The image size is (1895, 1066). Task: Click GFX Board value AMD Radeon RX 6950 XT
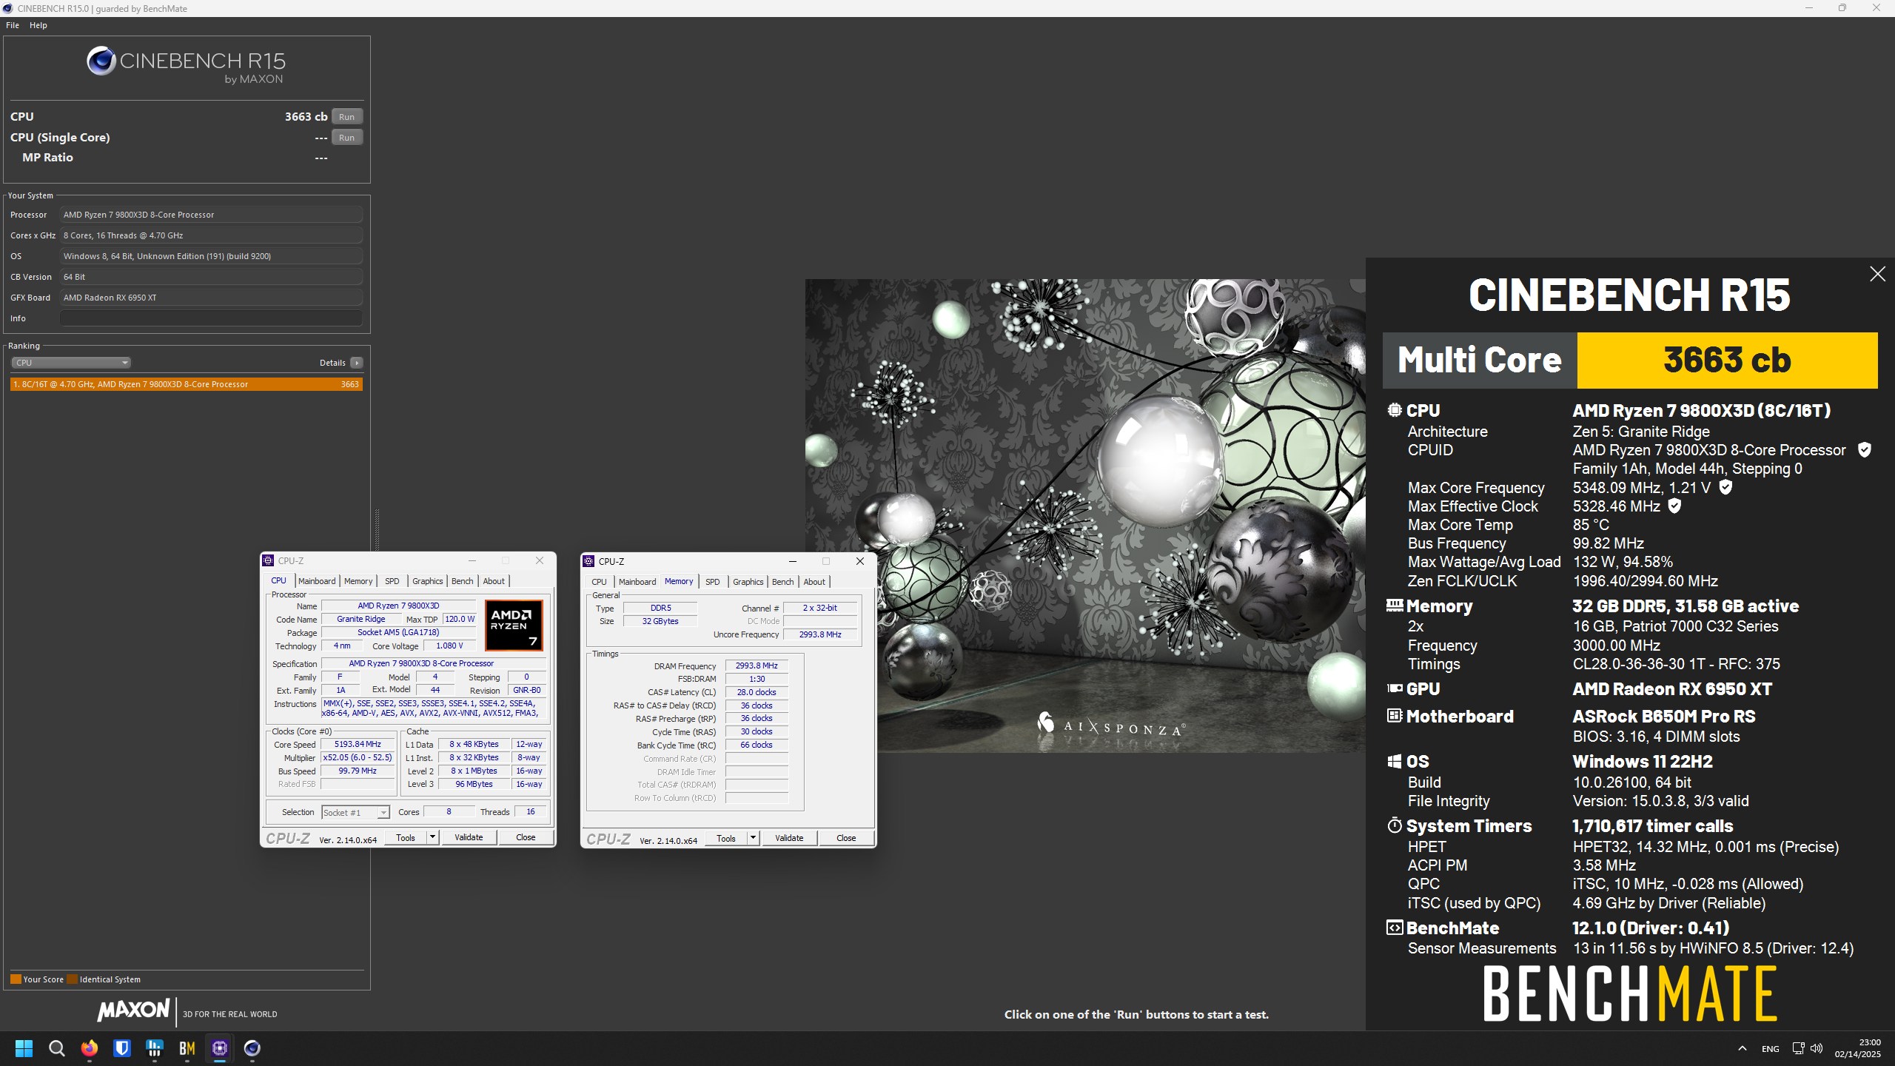[211, 298]
